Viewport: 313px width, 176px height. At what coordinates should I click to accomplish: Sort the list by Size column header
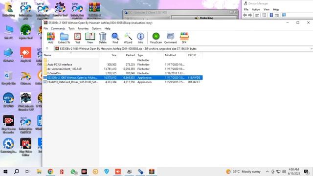[114, 55]
